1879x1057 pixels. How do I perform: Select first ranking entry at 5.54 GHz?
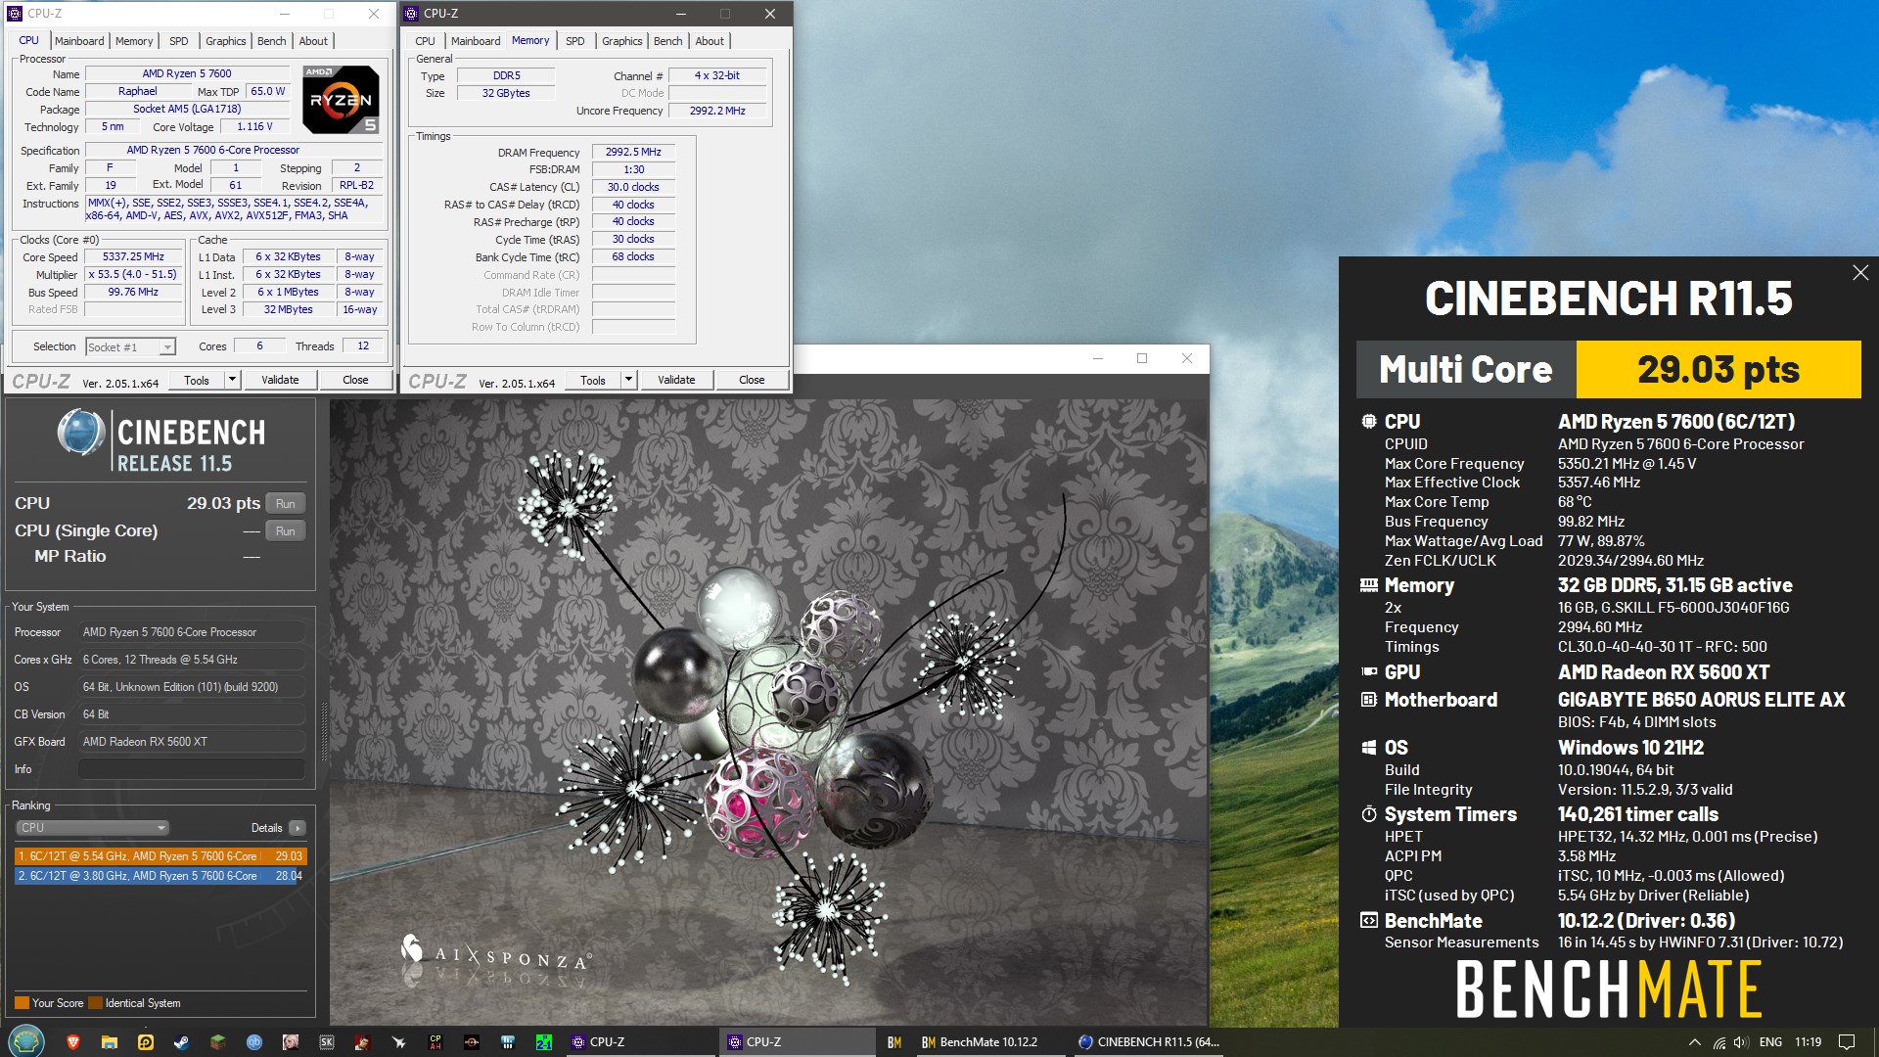click(x=160, y=856)
